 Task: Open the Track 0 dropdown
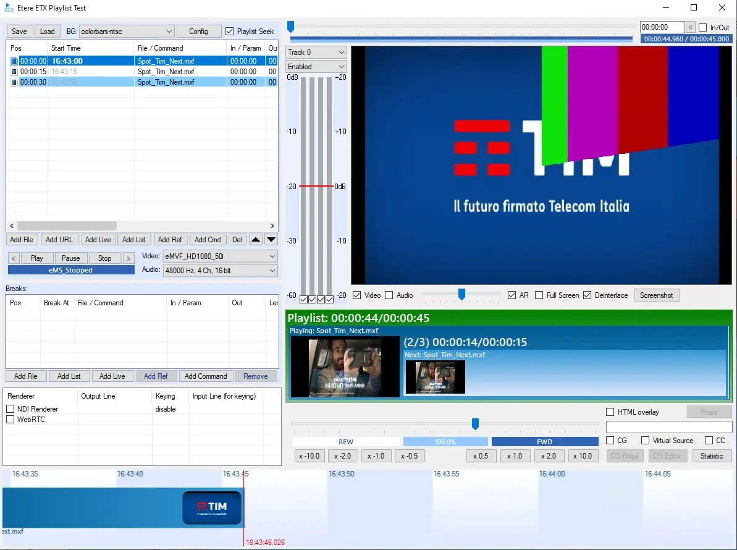tap(340, 53)
